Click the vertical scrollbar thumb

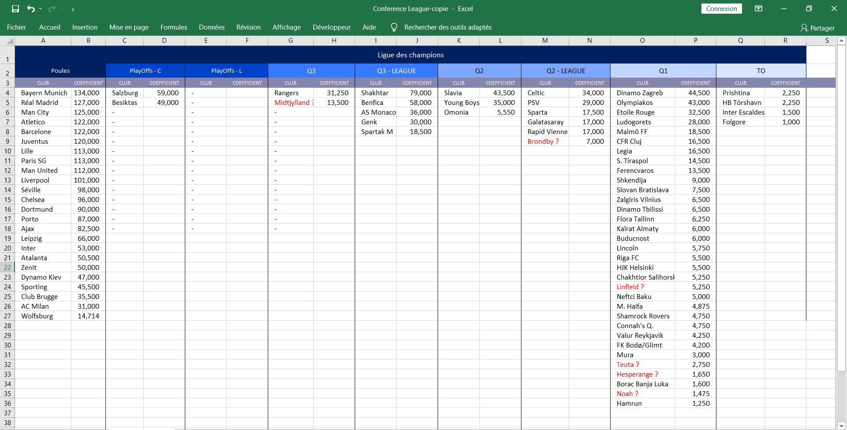841,207
